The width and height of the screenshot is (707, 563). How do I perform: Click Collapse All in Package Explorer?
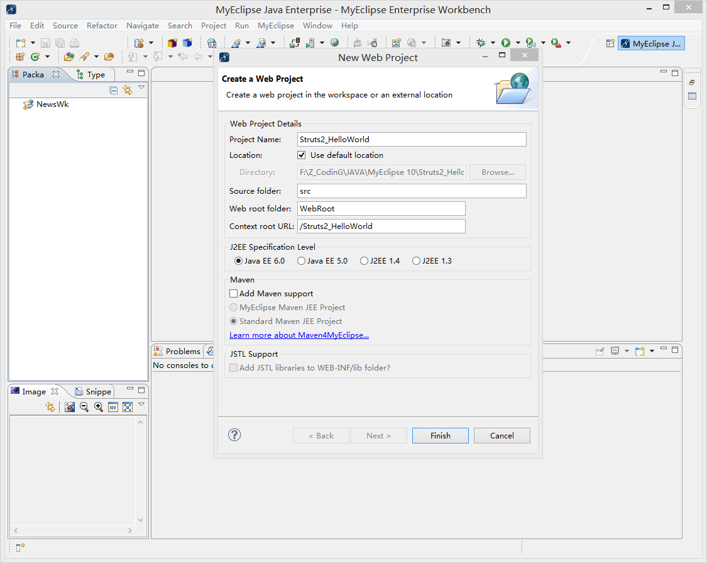tap(114, 91)
